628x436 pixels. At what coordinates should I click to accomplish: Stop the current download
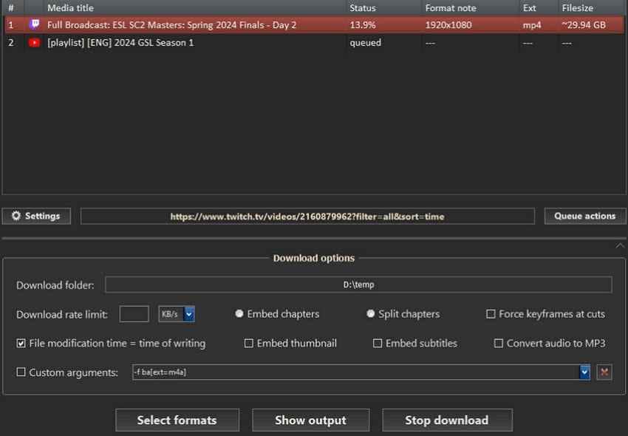[x=447, y=420]
